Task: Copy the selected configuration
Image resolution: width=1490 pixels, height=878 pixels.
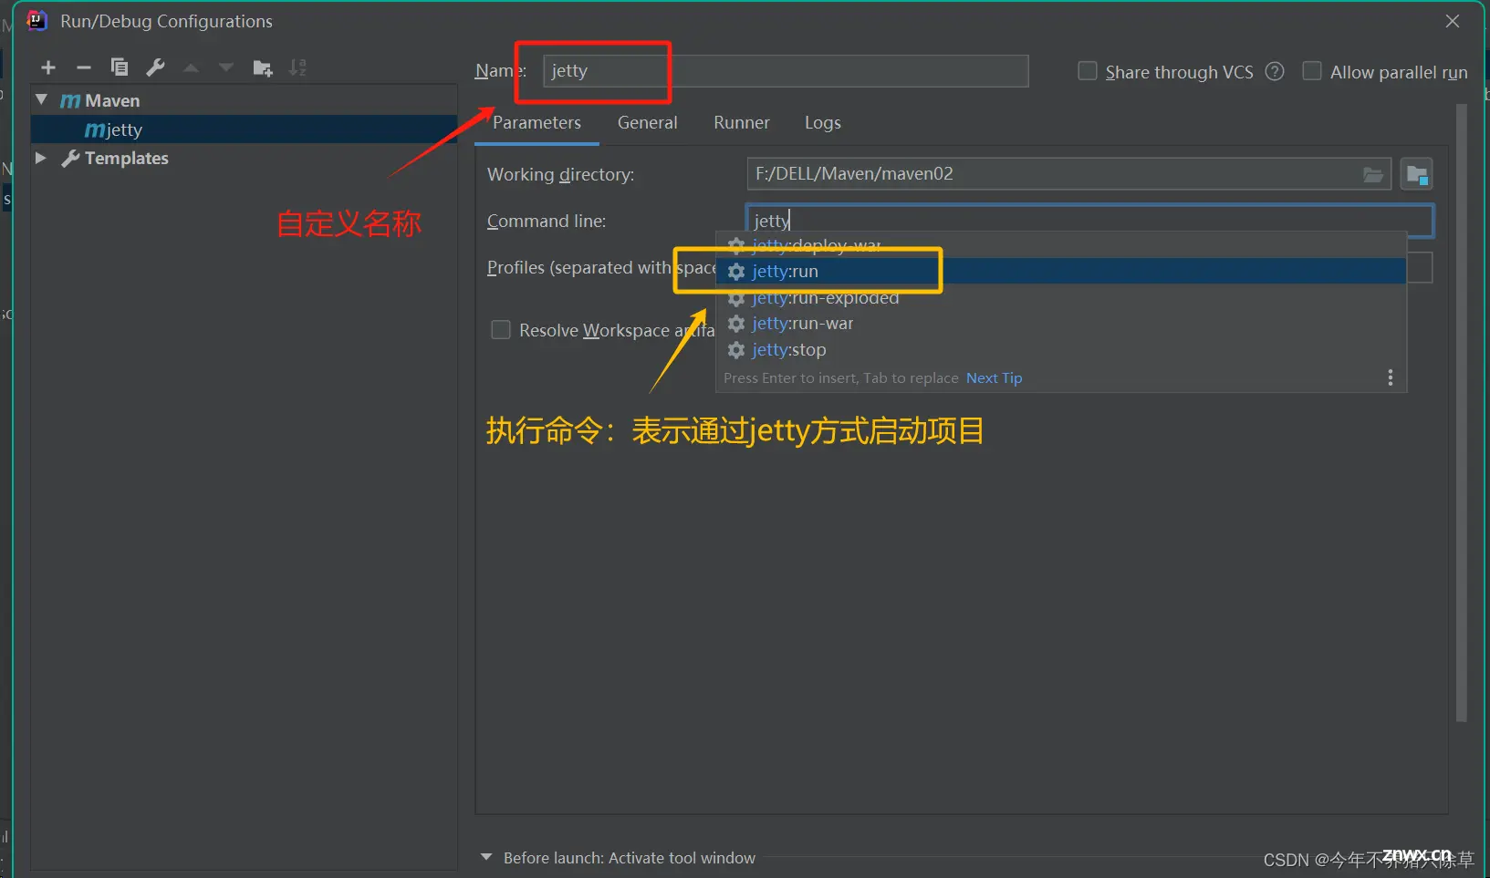Action: (120, 67)
